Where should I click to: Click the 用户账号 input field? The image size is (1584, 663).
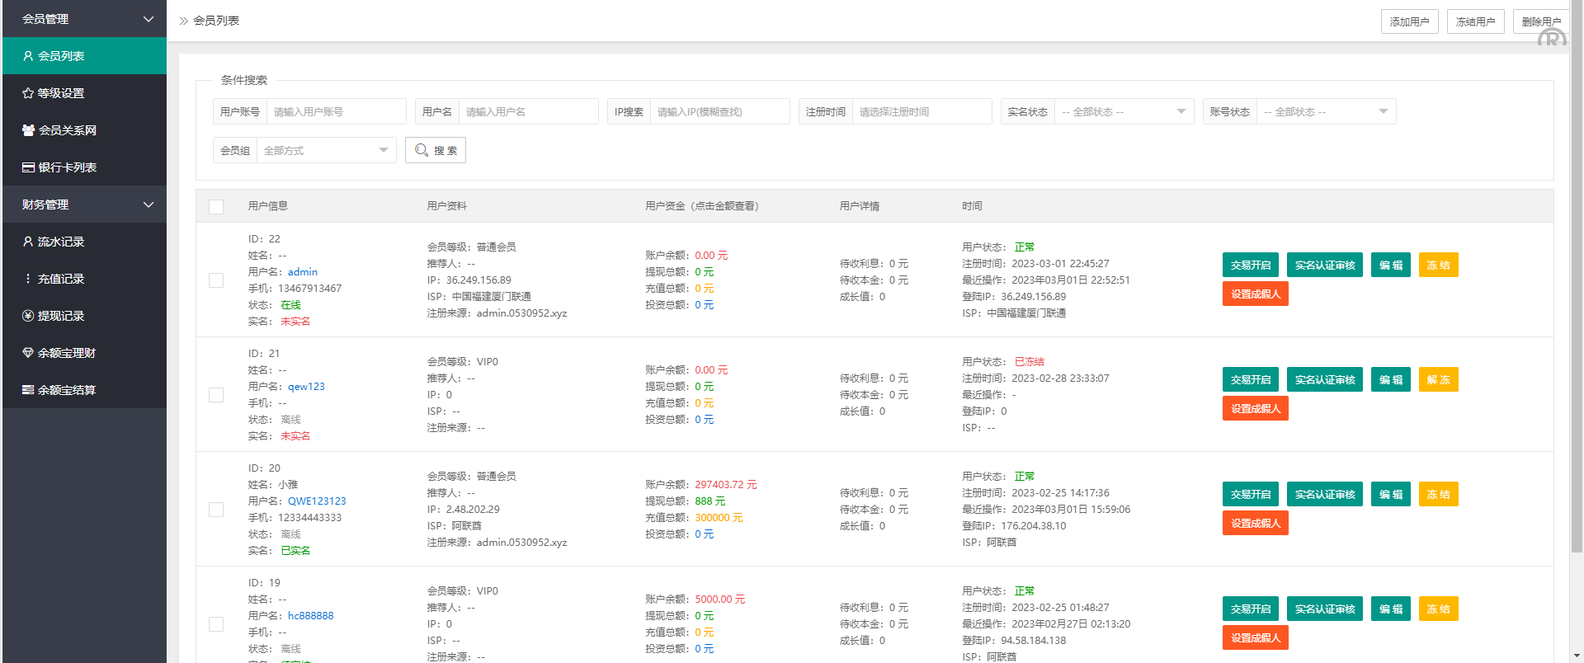click(x=336, y=111)
